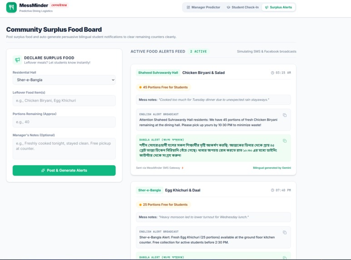Click the Portions Remaining (Approx) input field
This screenshot has width=351, height=260.
(64, 122)
